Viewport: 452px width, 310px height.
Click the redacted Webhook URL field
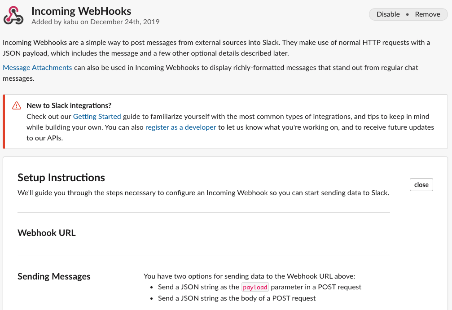(x=275, y=235)
